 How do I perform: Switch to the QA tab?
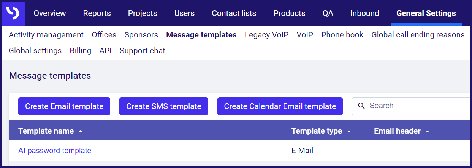(x=328, y=13)
